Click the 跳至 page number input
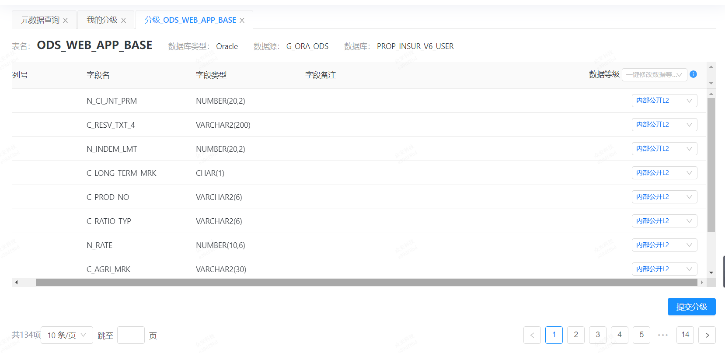 pyautogui.click(x=131, y=335)
